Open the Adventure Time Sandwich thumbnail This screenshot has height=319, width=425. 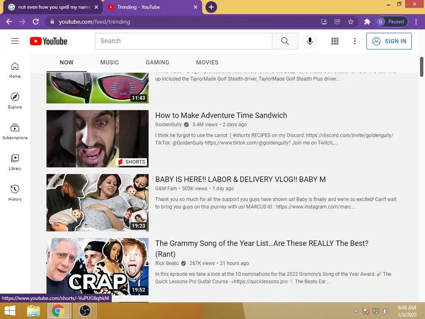pos(98,139)
